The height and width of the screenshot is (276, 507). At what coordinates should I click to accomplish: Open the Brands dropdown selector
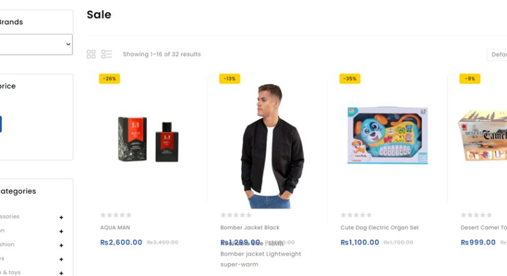point(35,44)
